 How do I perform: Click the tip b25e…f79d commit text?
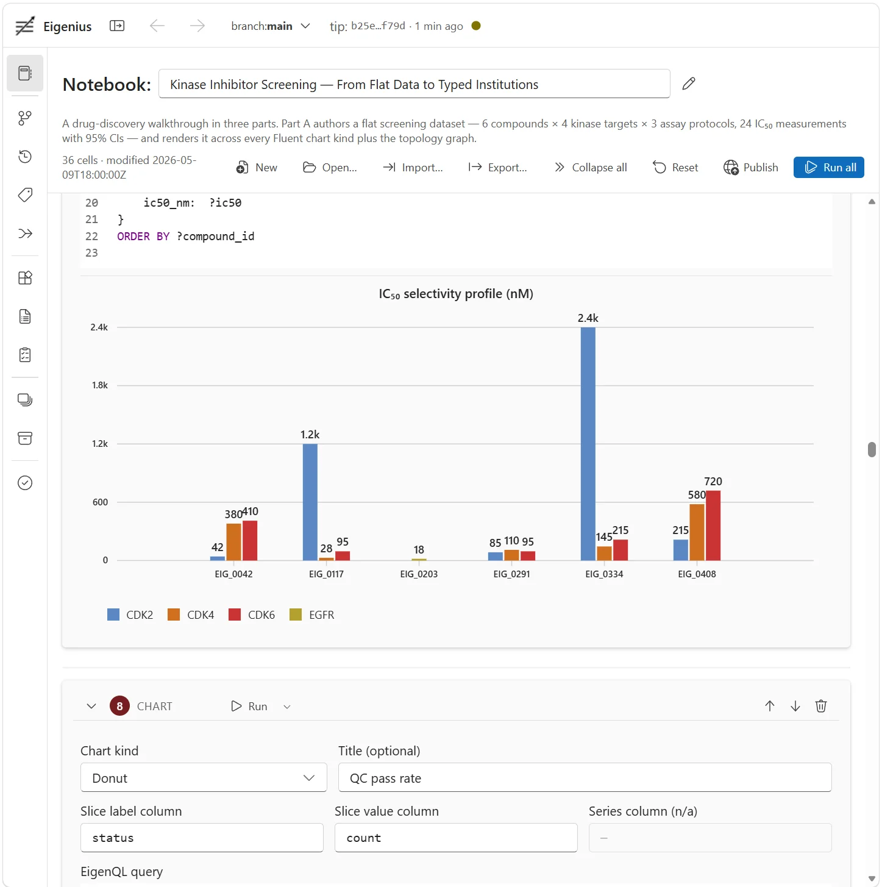pyautogui.click(x=378, y=26)
